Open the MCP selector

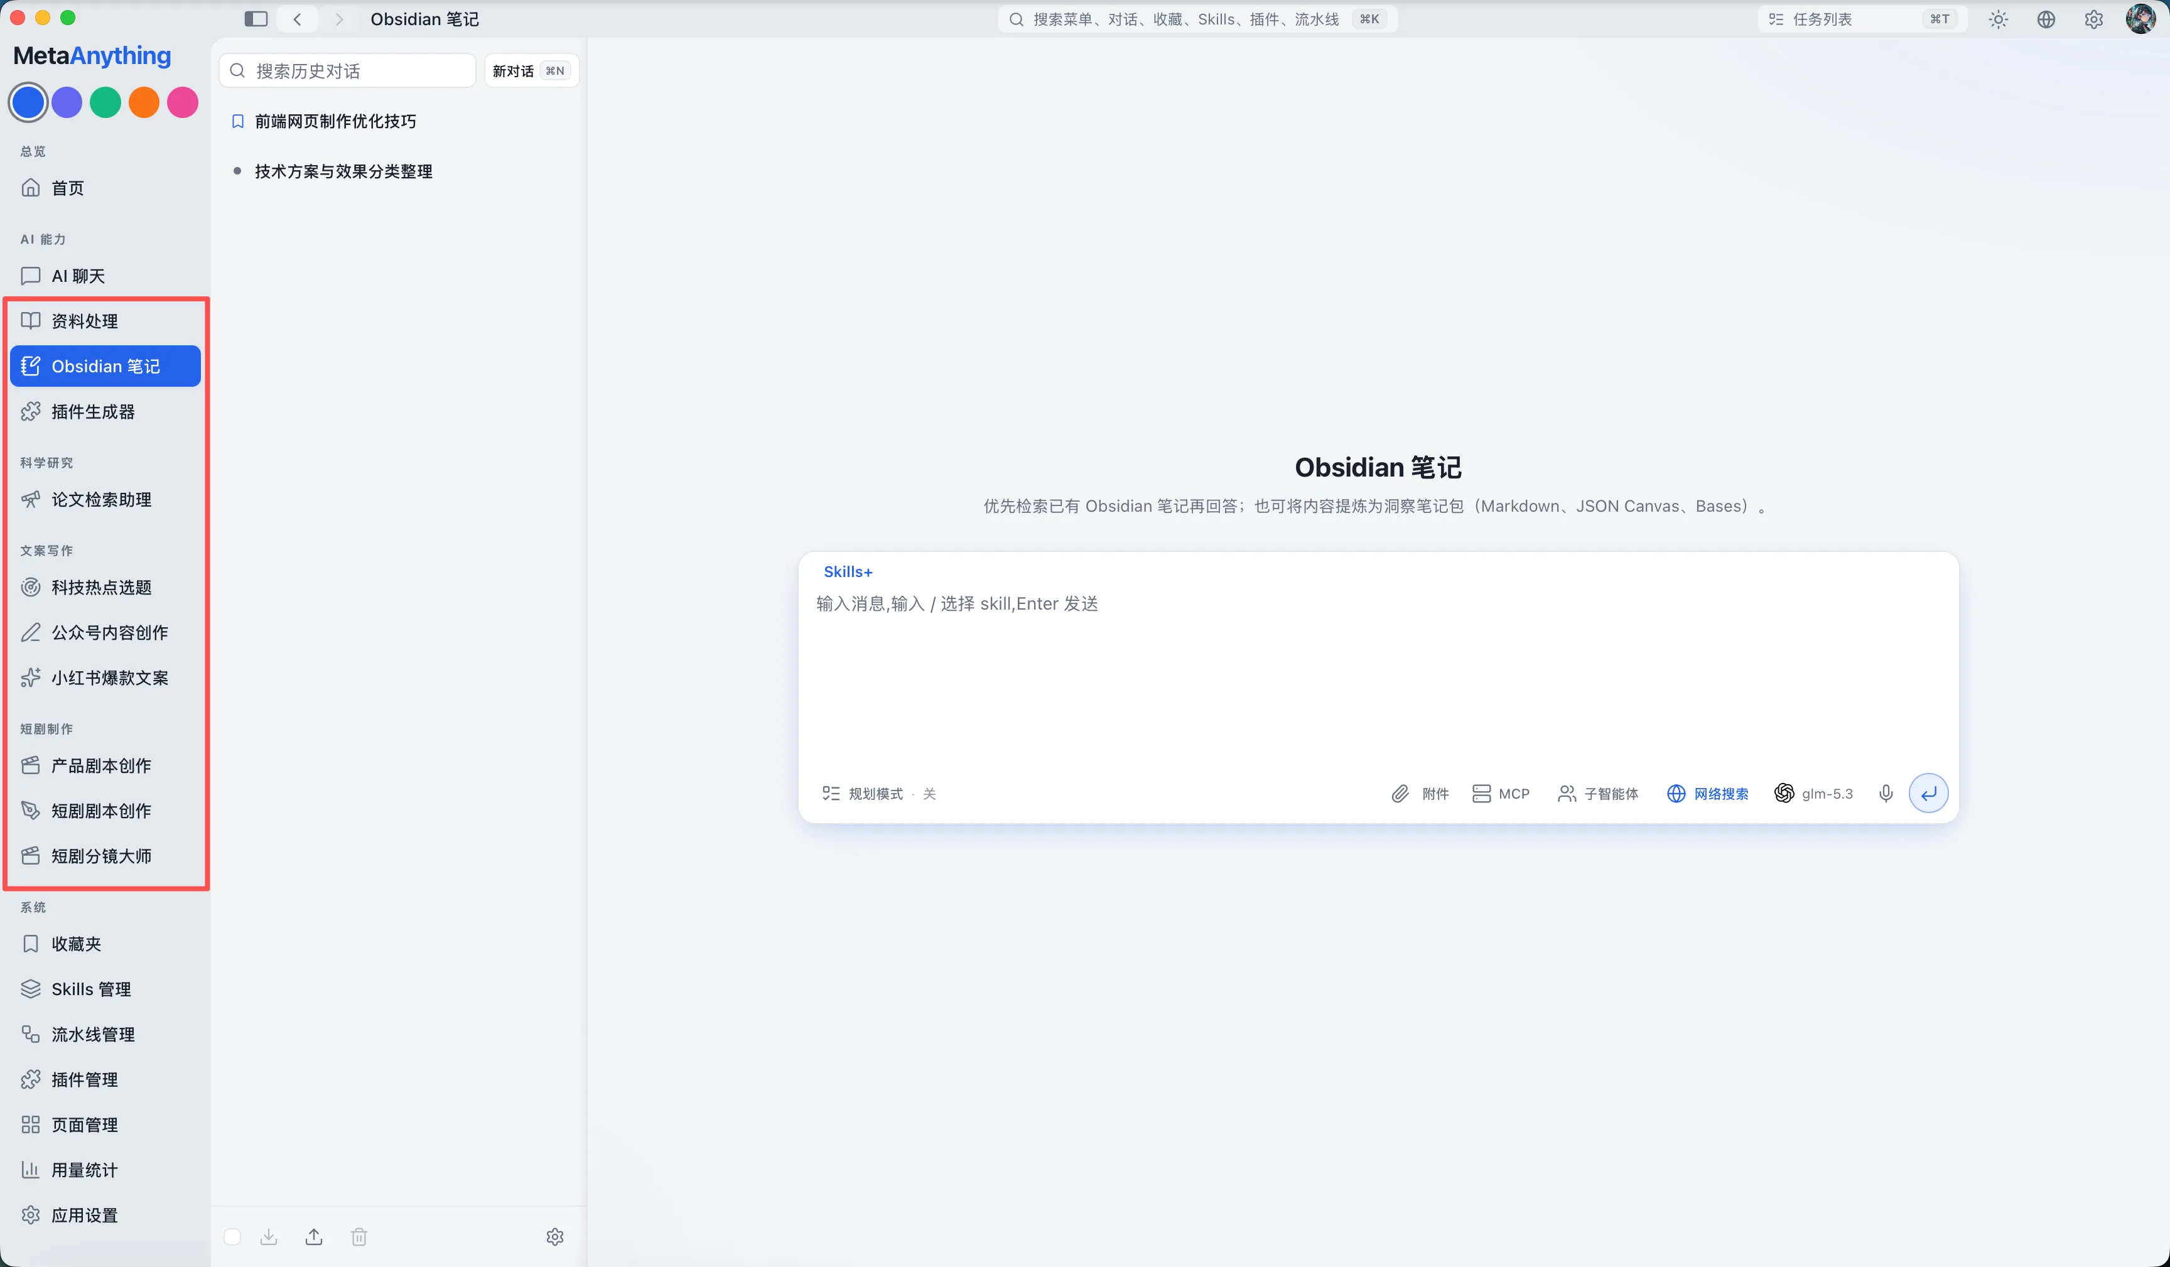[x=1501, y=793]
